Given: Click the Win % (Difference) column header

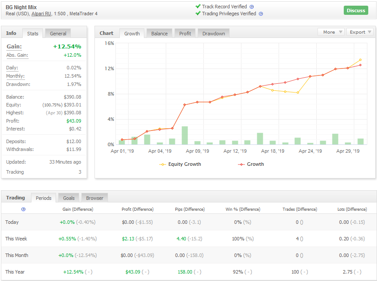Looking at the screenshot, I should pos(243,209).
